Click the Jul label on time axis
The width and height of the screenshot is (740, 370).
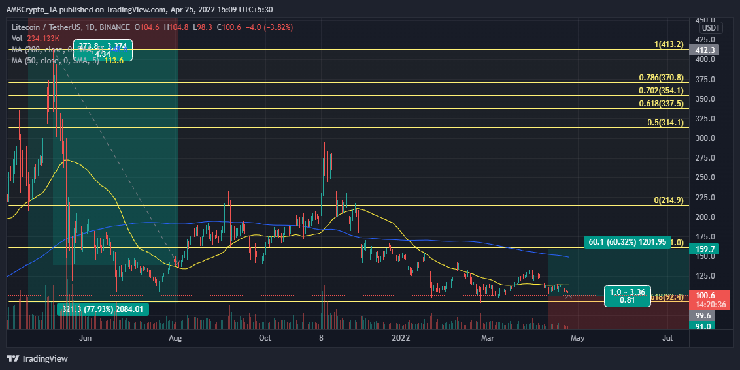pos(668,338)
